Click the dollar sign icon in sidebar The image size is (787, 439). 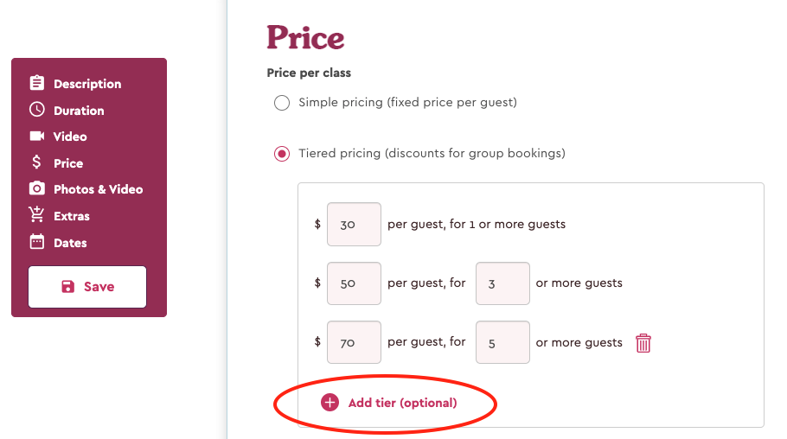pos(36,162)
